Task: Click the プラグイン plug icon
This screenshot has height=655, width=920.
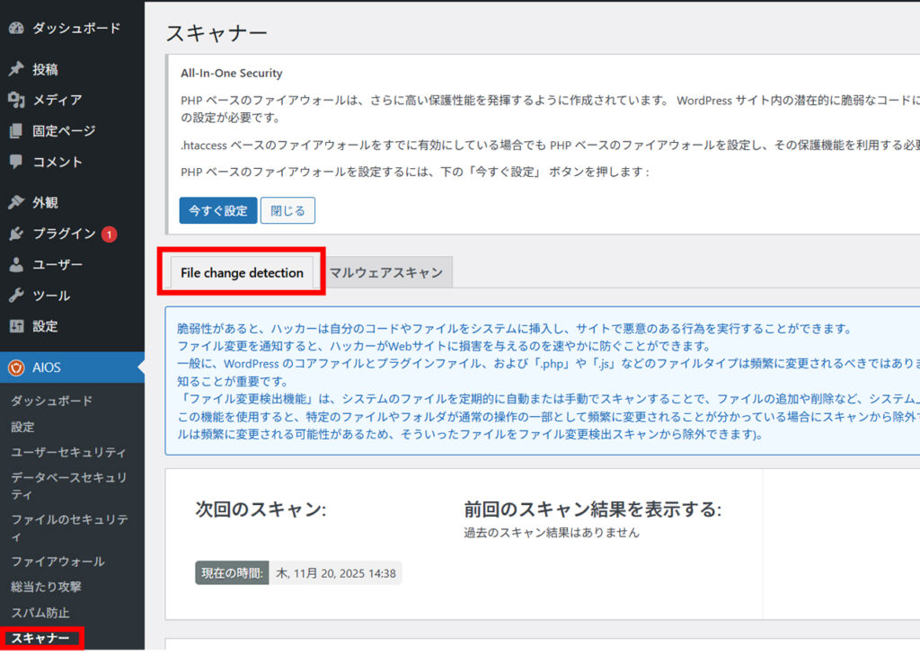Action: [15, 235]
